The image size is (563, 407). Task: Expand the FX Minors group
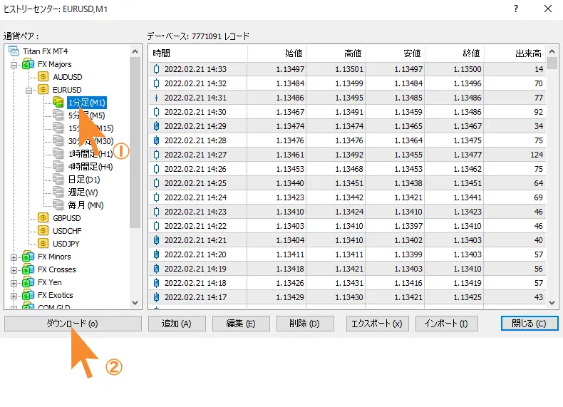coord(14,257)
